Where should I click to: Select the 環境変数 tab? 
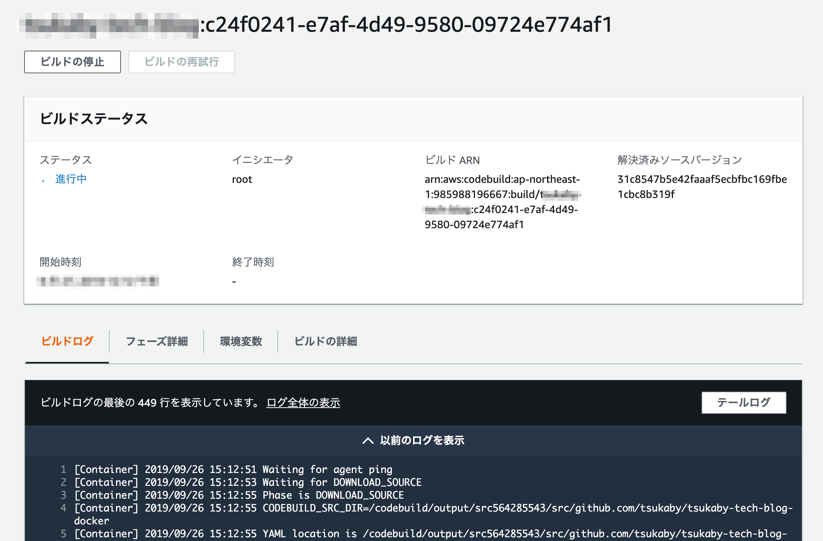(x=241, y=341)
